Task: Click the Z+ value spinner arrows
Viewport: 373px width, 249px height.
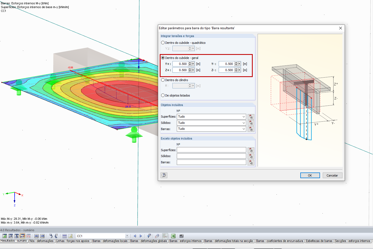Action: pyautogui.click(x=190, y=70)
